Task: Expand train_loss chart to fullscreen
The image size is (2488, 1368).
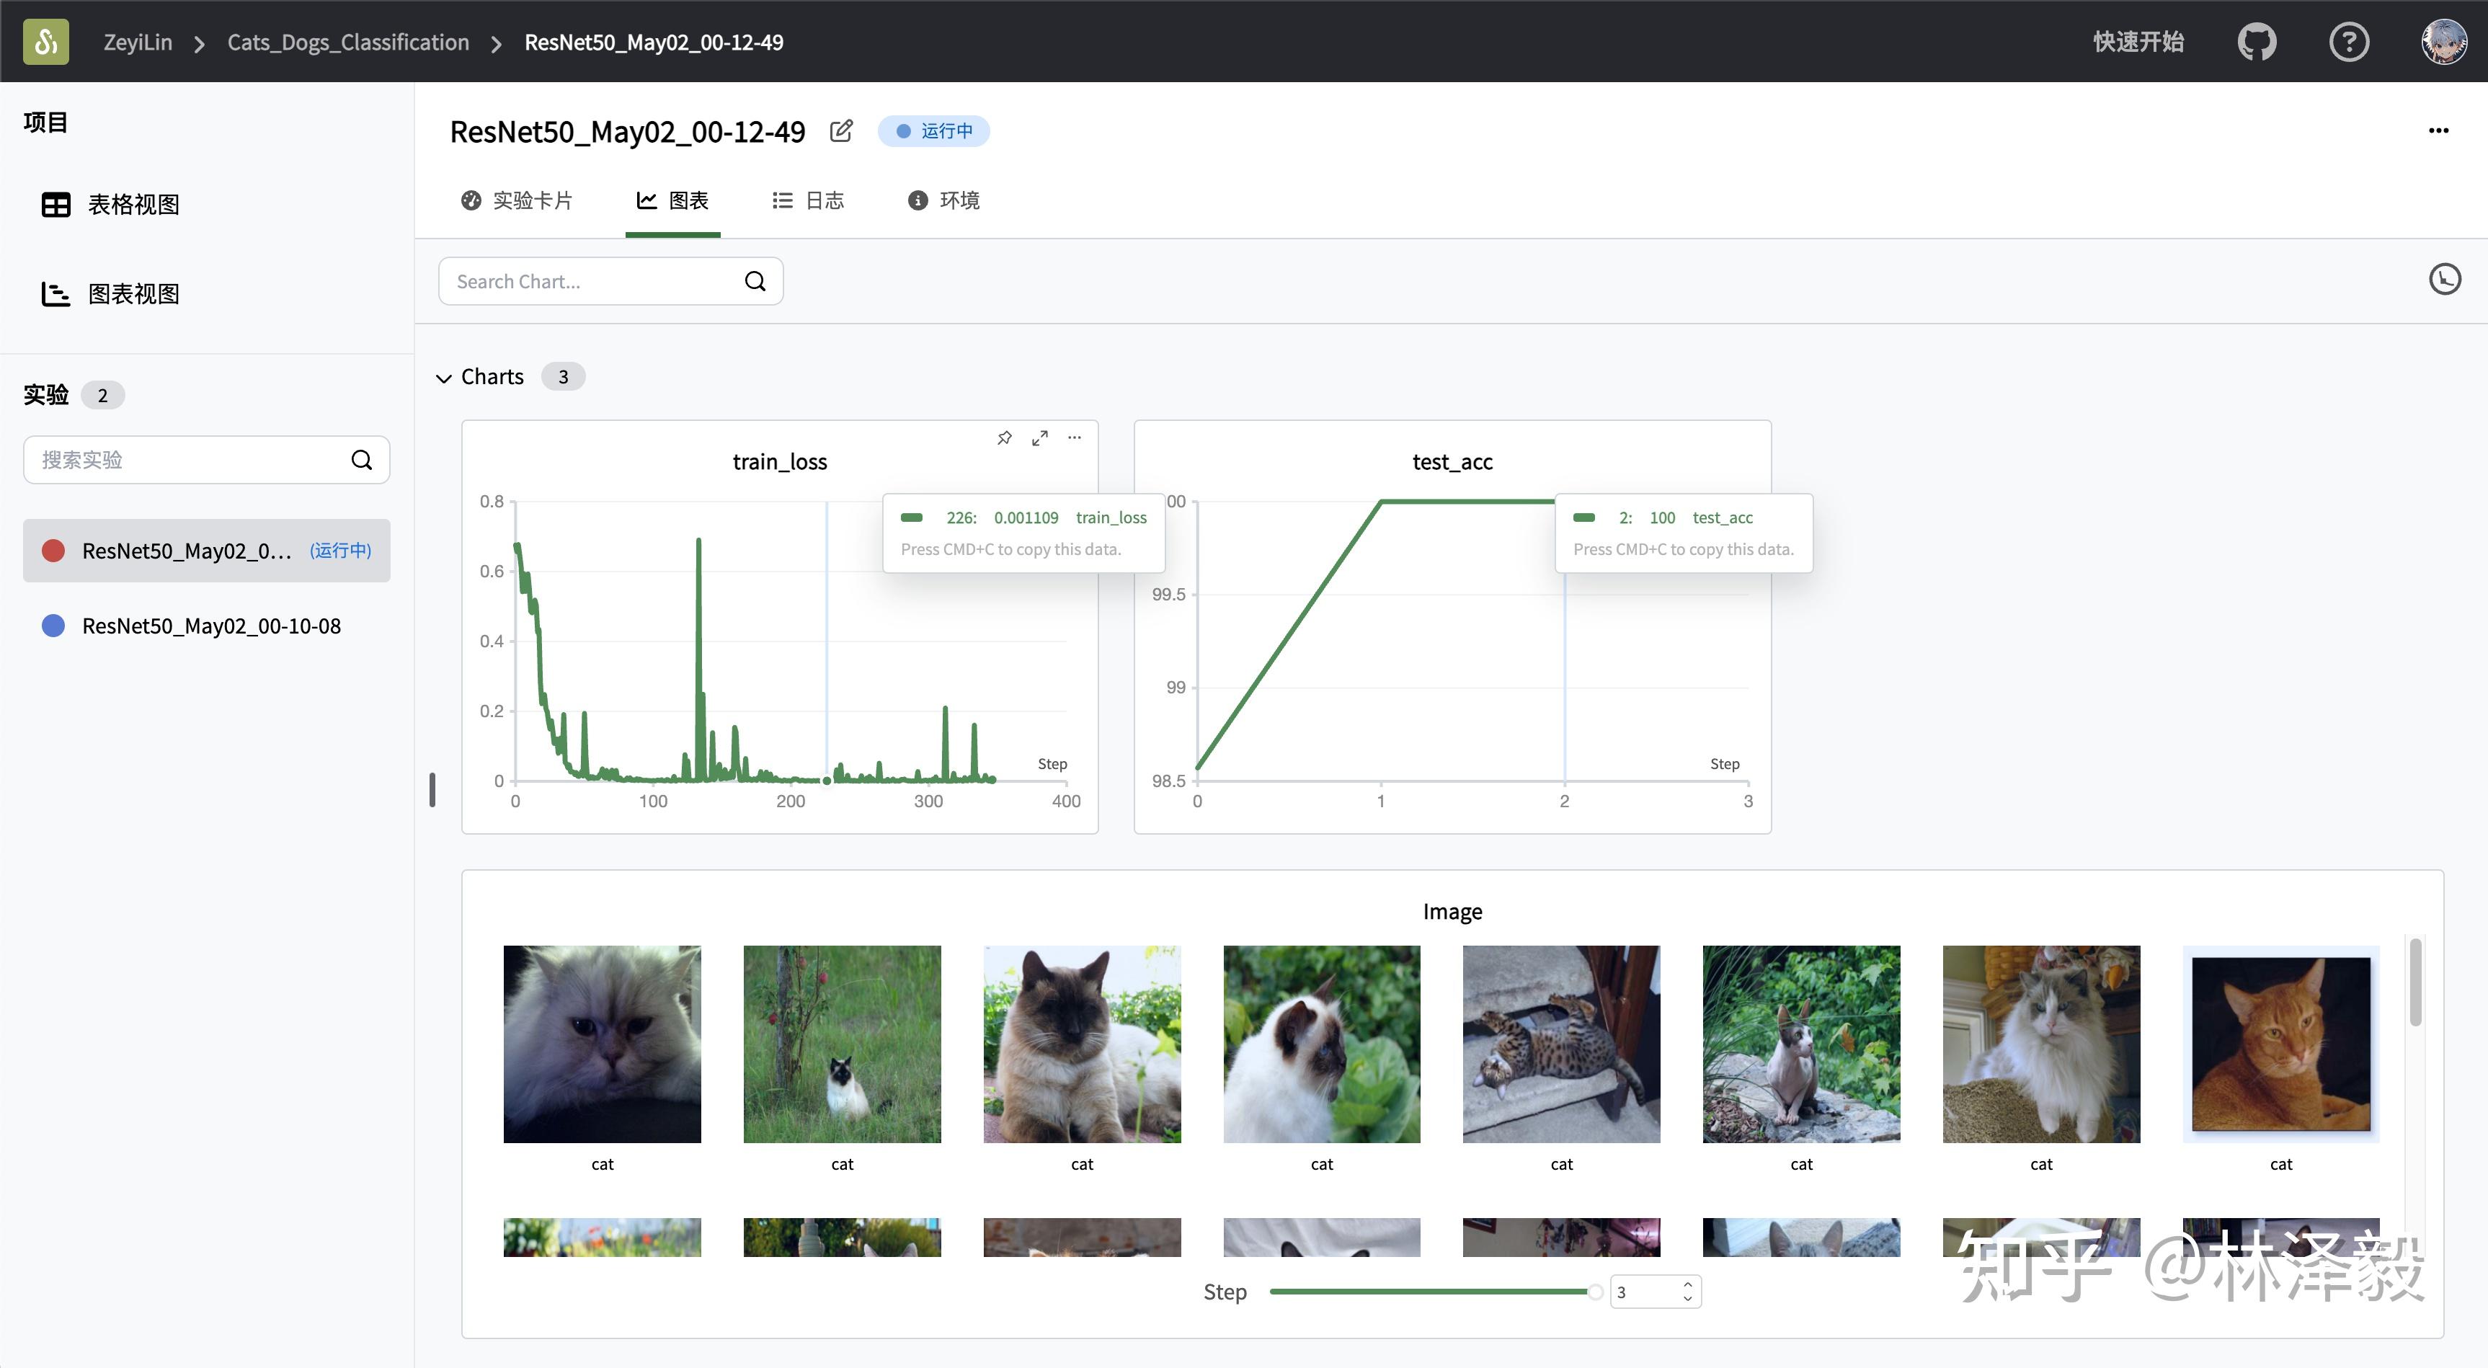Action: [1039, 438]
